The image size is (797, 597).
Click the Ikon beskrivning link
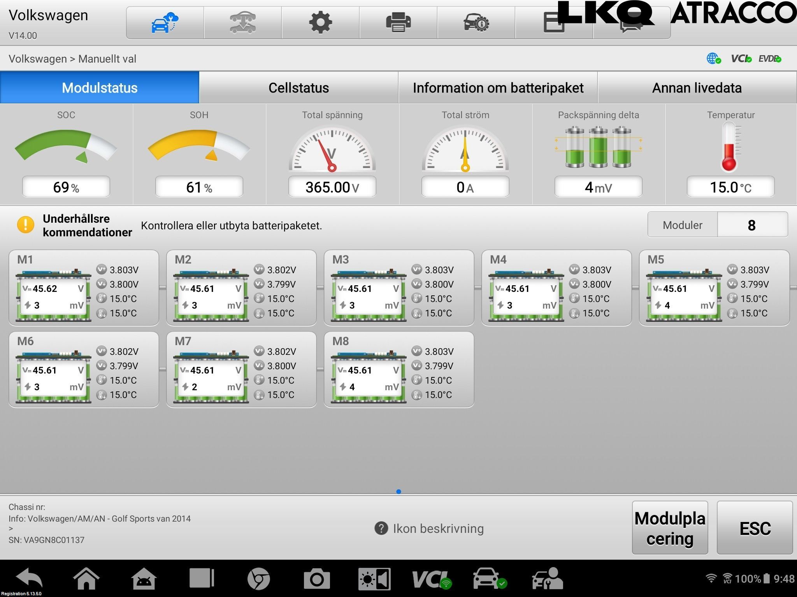click(438, 528)
